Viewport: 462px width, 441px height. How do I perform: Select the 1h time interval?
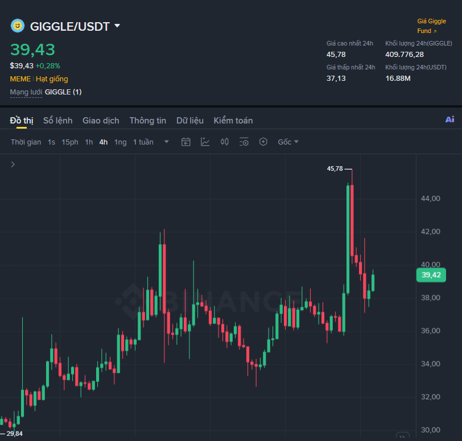[x=89, y=142]
